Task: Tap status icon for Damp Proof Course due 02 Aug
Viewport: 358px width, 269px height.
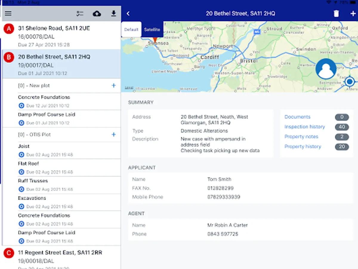Action: pos(21,241)
